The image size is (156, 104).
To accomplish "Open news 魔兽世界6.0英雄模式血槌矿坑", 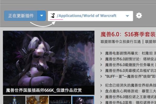I will [x=131, y=71].
